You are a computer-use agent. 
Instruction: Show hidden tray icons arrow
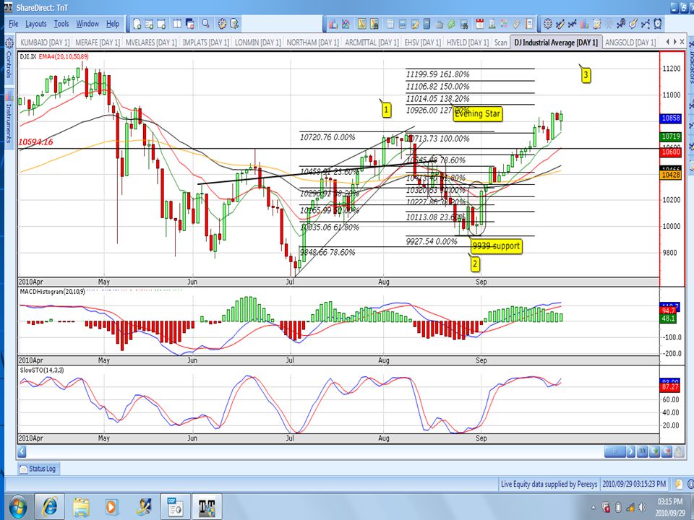594,508
